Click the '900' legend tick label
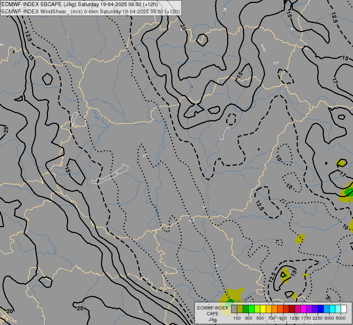 tap(283, 318)
